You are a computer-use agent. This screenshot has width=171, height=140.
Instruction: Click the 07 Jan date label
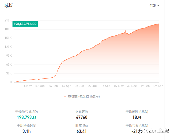(40, 86)
